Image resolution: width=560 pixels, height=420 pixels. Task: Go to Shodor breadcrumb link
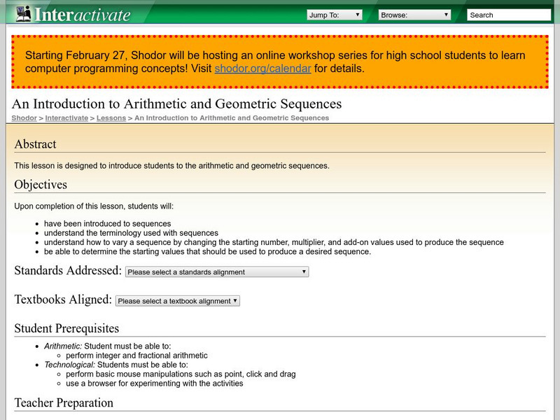tap(24, 118)
